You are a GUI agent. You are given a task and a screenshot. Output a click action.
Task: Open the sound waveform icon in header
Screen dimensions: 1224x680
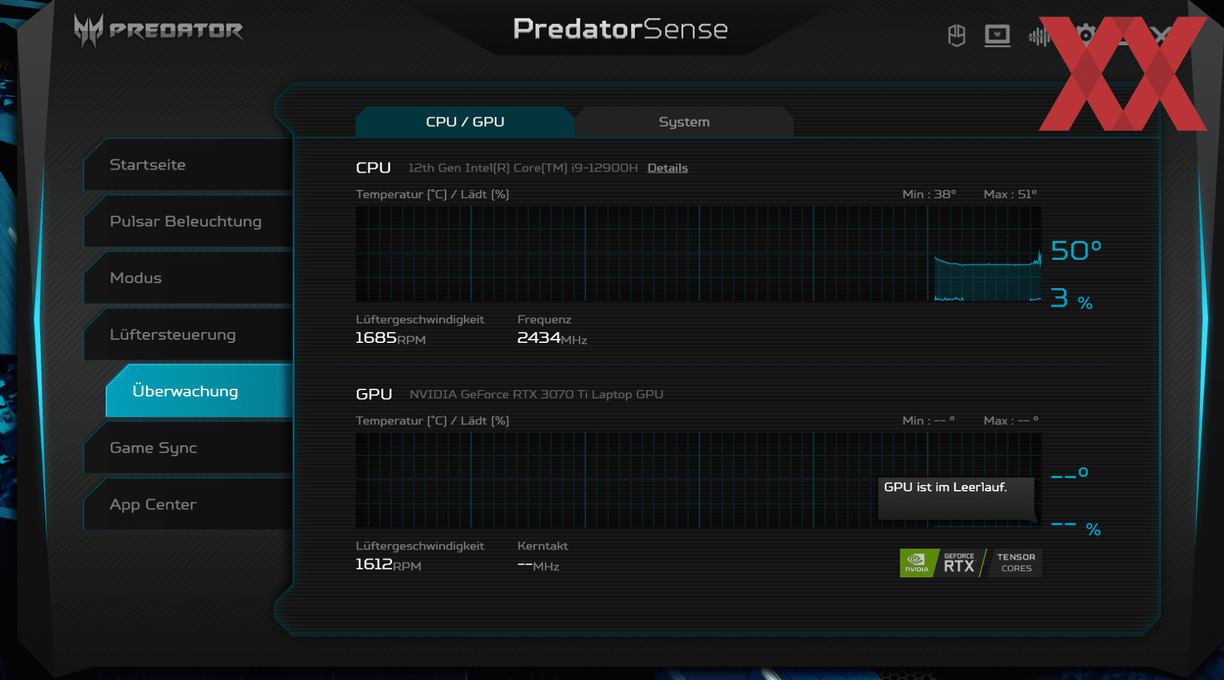coord(1038,36)
